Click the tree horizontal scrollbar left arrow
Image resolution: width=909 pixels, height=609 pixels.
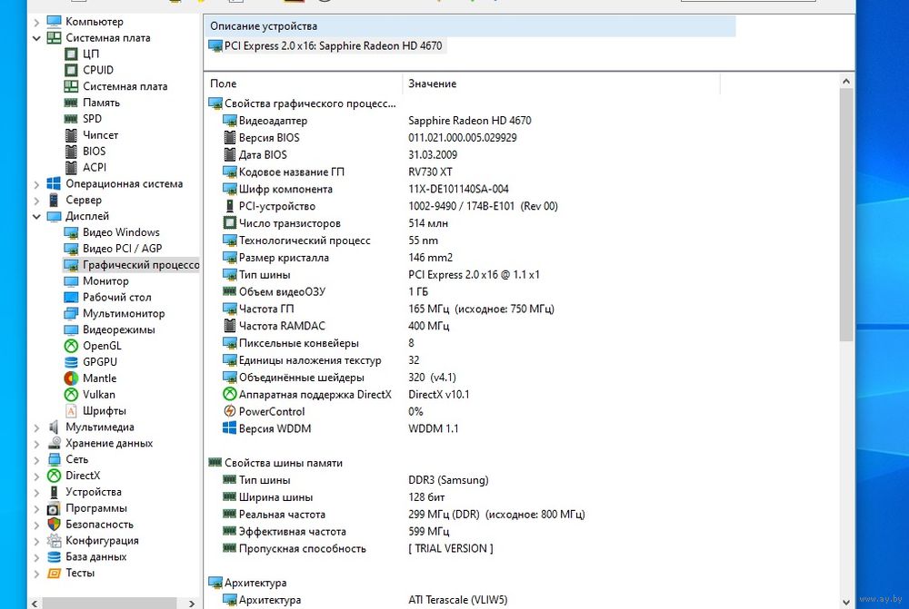[35, 604]
